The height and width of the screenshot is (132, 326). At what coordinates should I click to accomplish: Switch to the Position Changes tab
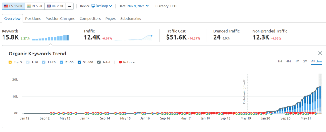click(60, 18)
